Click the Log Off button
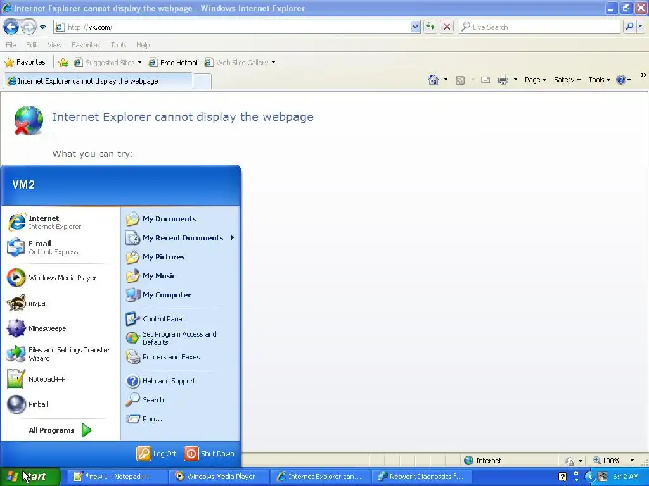This screenshot has height=486, width=649. (157, 454)
